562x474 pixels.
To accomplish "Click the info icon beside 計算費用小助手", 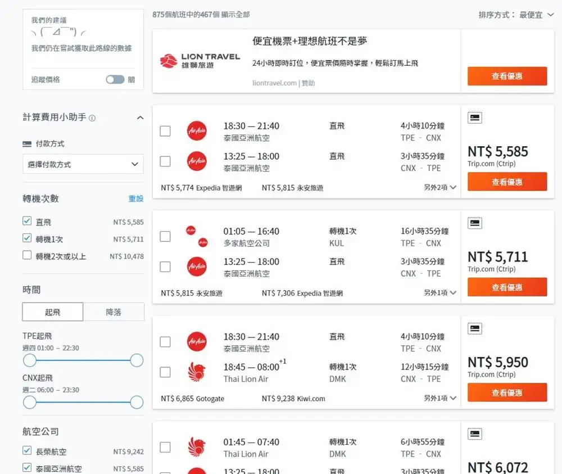I will (92, 118).
